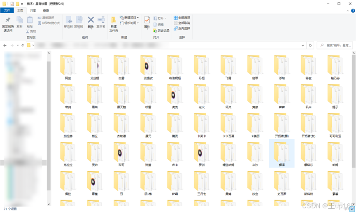Viewport: 356px width, 212px height.
Task: Click the navigation pane scrollbar down arrow
Action: pos(49,204)
